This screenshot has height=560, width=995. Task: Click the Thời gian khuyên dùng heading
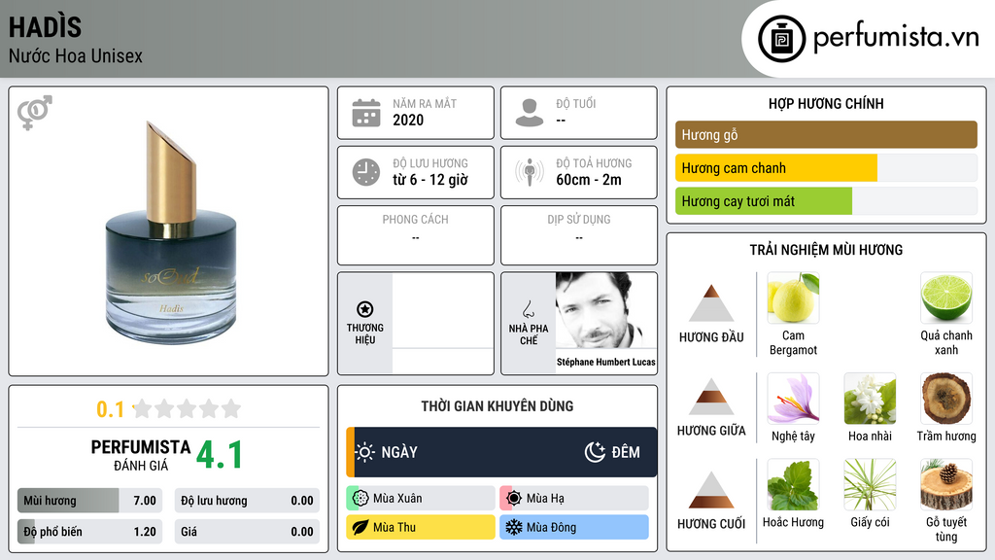coord(497,405)
